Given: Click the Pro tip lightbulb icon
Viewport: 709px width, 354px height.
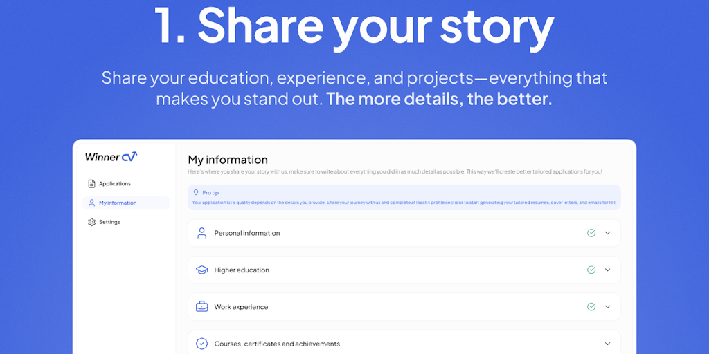Looking at the screenshot, I should tap(196, 193).
